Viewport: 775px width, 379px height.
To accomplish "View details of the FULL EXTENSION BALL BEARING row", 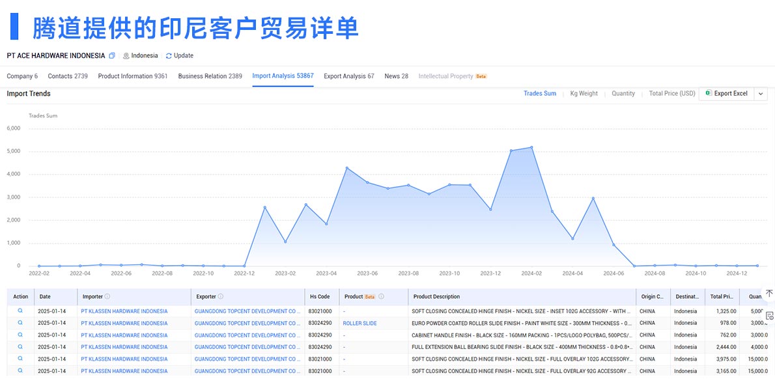I will [20, 346].
